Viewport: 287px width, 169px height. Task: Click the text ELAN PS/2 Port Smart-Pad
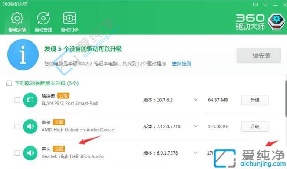pyautogui.click(x=70, y=103)
